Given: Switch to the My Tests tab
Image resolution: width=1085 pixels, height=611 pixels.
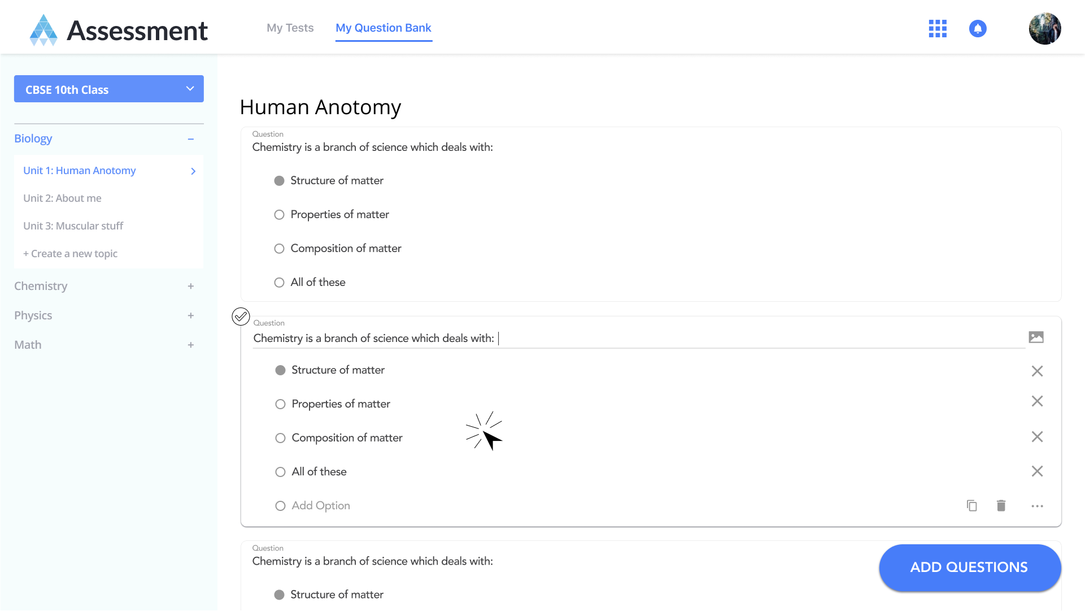Looking at the screenshot, I should (290, 28).
